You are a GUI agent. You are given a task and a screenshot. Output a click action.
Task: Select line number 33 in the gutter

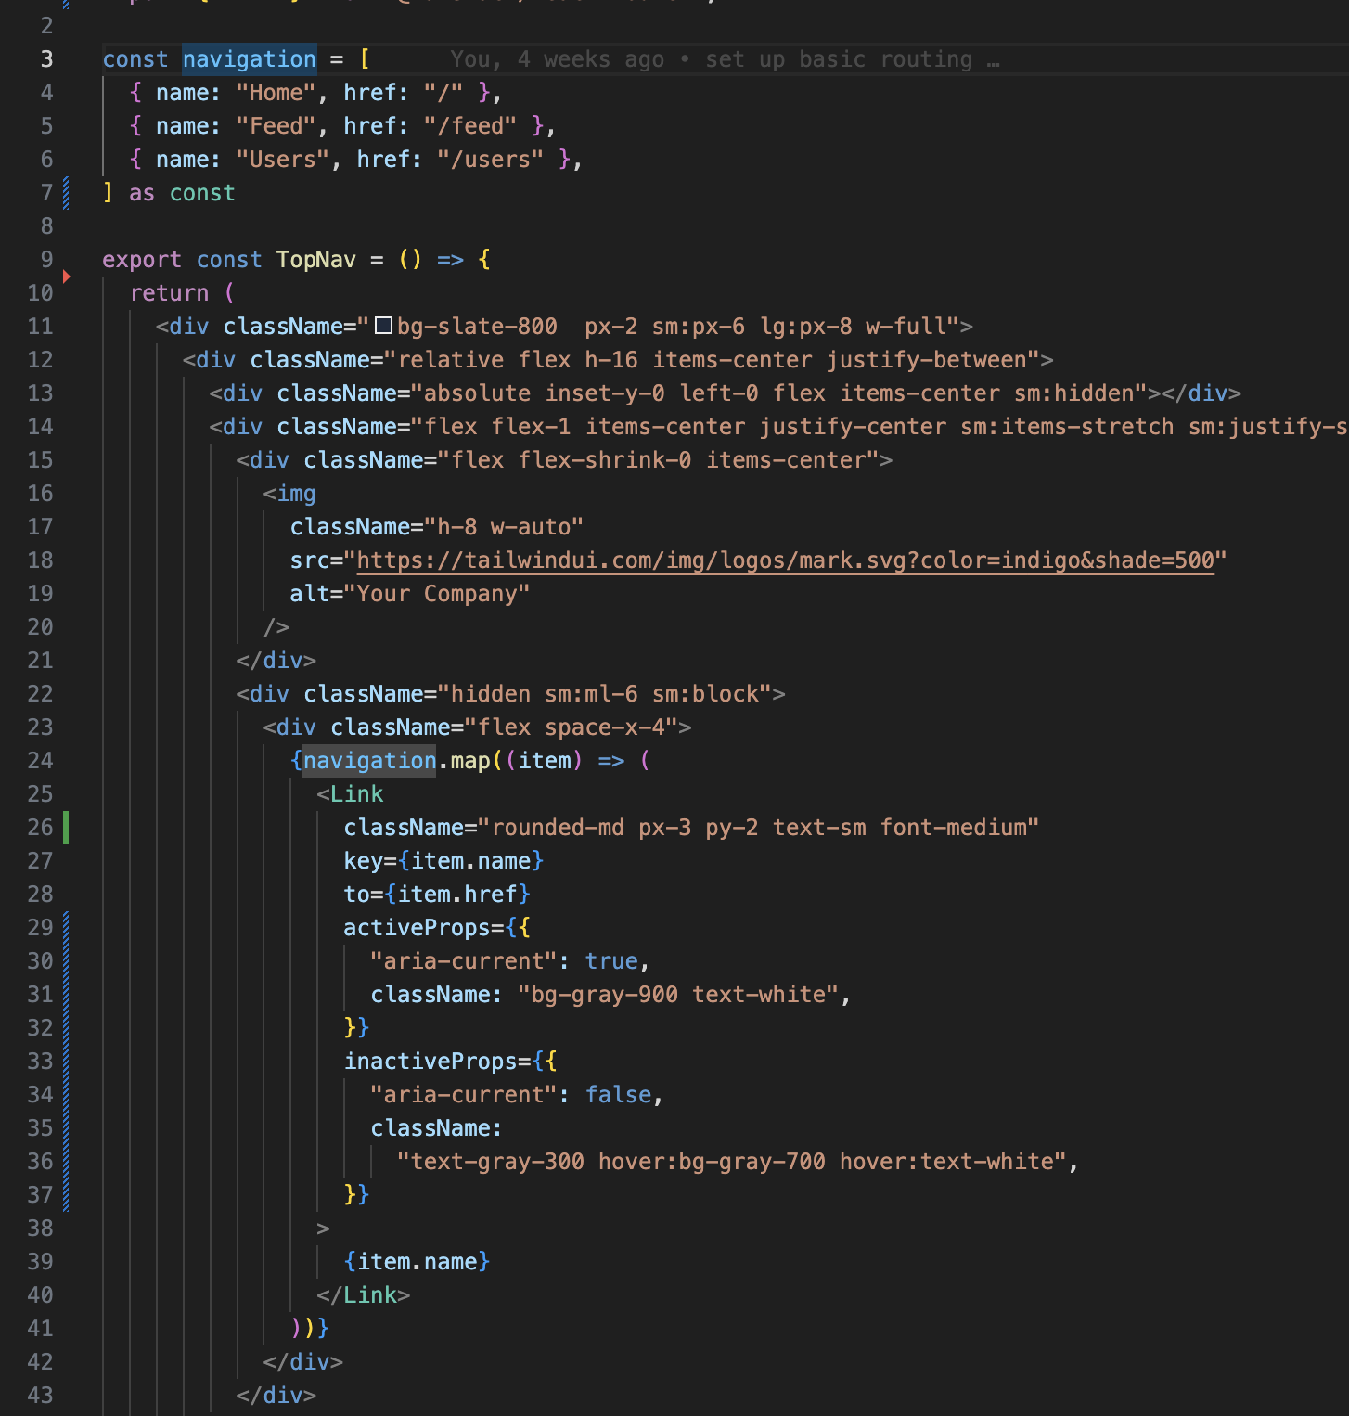(40, 1062)
